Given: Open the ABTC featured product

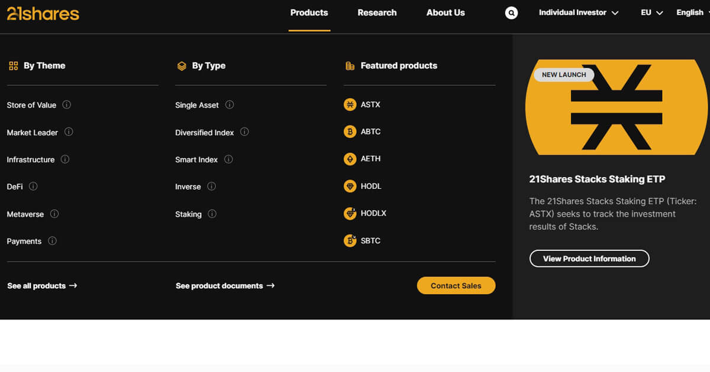Looking at the screenshot, I should pyautogui.click(x=371, y=132).
